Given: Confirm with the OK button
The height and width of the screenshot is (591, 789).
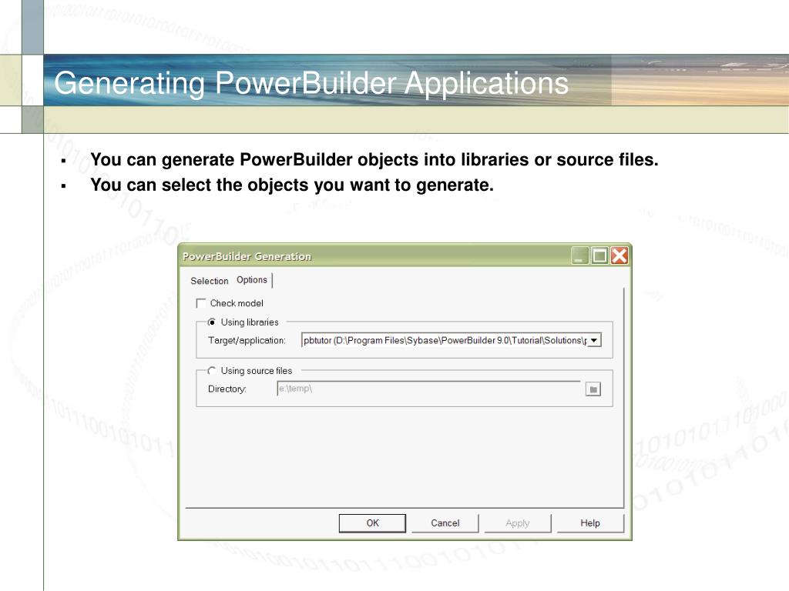Looking at the screenshot, I should tap(372, 523).
